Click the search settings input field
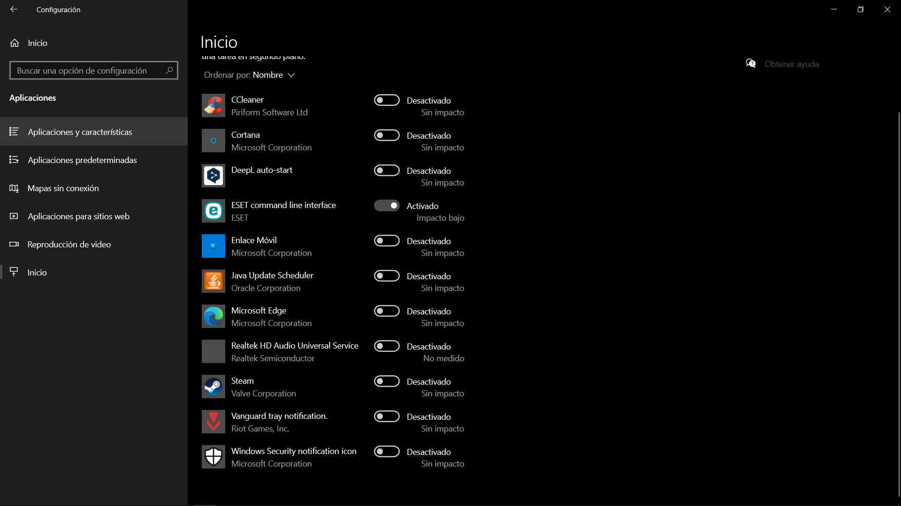The width and height of the screenshot is (901, 506). (94, 70)
